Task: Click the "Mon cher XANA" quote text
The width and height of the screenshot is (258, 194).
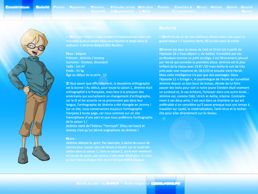Action: point(108,41)
